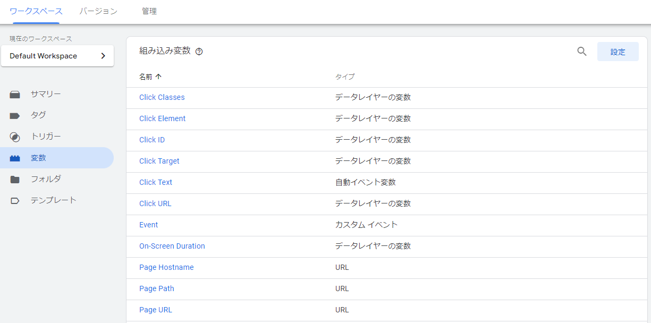This screenshot has height=323, width=651.
Task: Open the Click Classes variable
Action: [x=162, y=97]
